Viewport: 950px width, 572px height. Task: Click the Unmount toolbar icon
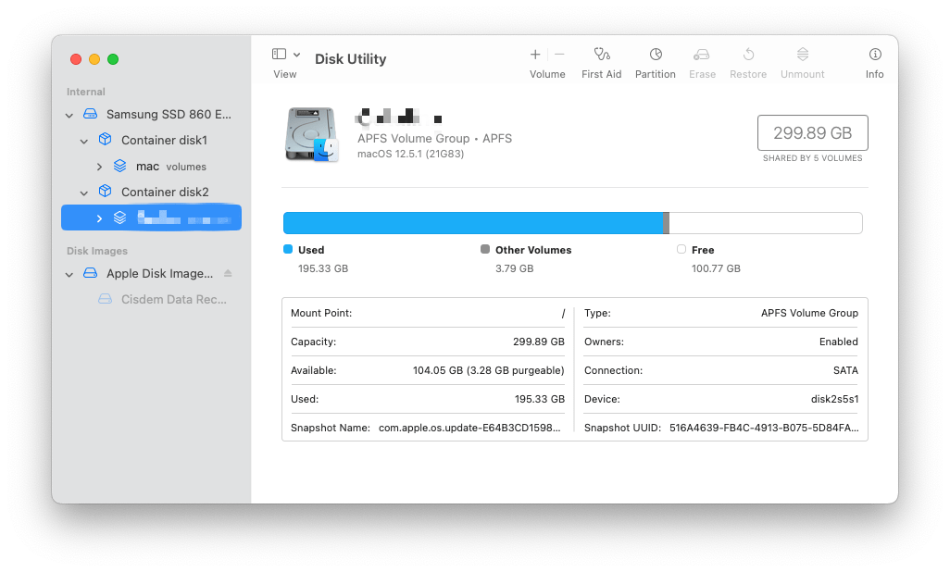point(802,55)
